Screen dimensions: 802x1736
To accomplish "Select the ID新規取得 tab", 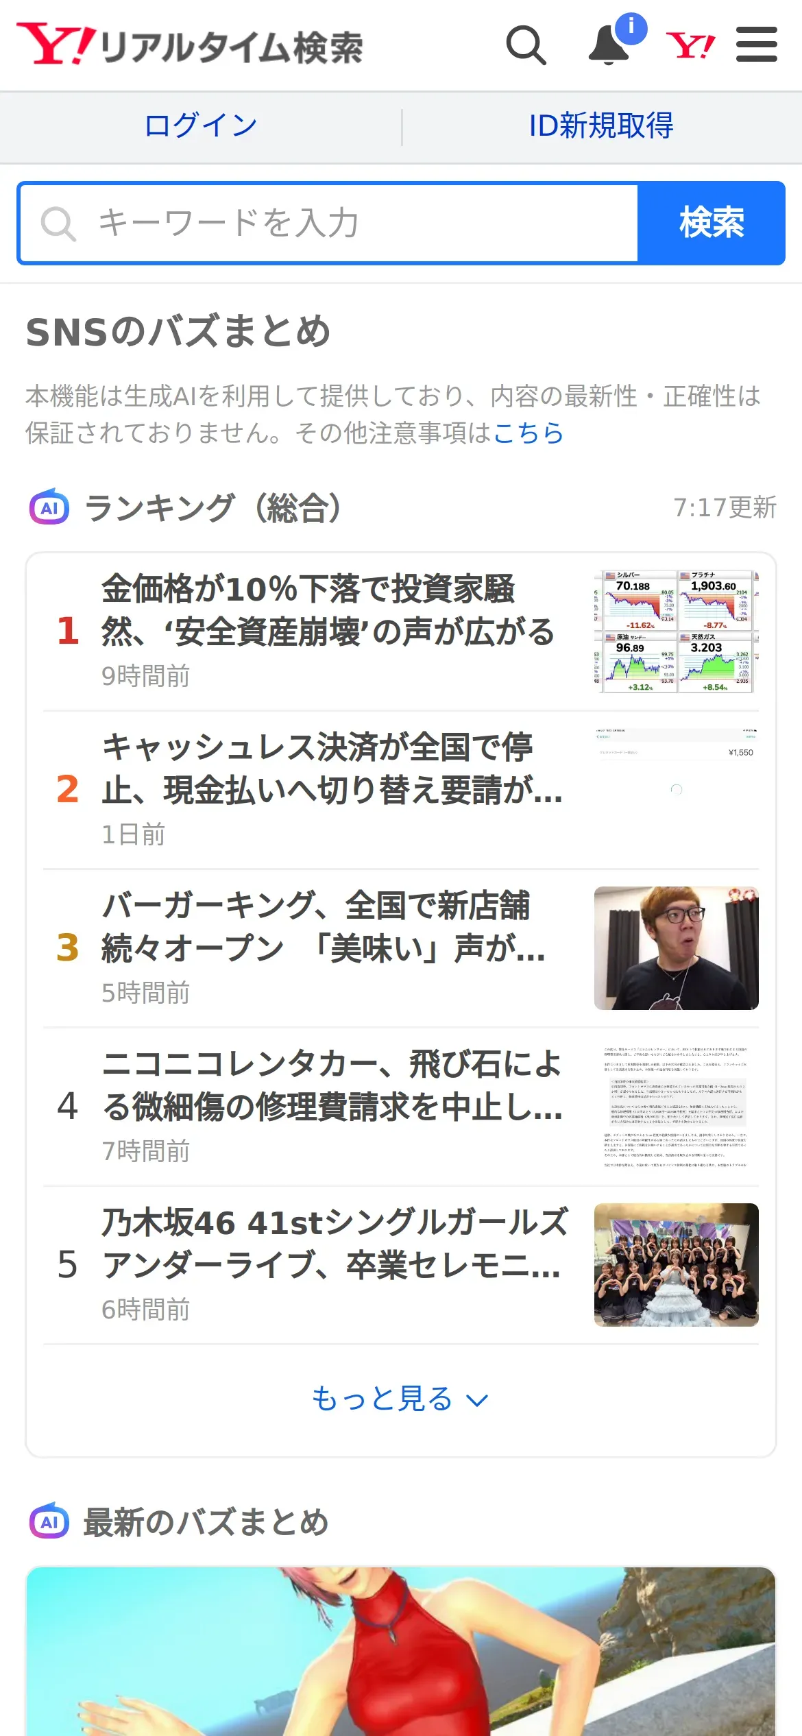I will (601, 126).
